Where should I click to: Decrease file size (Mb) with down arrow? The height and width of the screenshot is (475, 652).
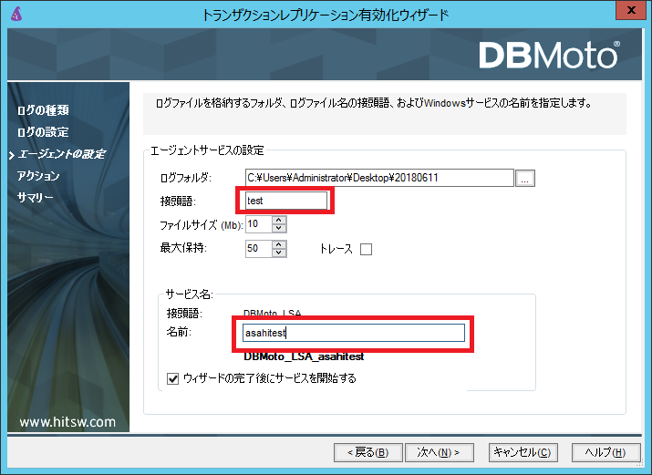coord(279,228)
